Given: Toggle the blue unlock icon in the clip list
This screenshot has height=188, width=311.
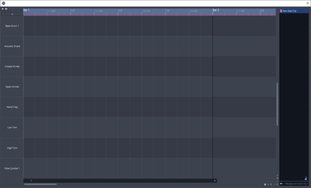Looking at the screenshot, I should tap(306, 178).
